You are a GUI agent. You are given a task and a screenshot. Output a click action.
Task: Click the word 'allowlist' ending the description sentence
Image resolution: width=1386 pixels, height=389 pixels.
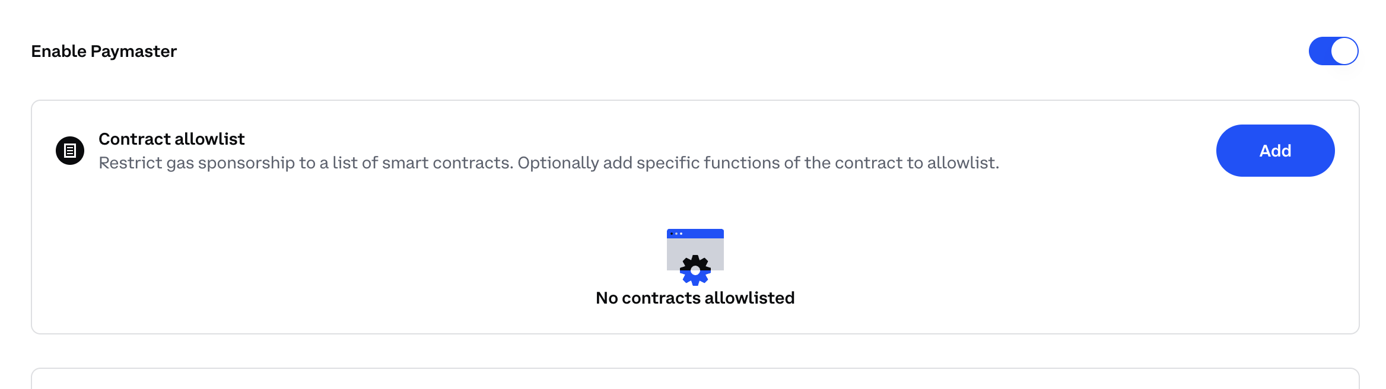(963, 162)
